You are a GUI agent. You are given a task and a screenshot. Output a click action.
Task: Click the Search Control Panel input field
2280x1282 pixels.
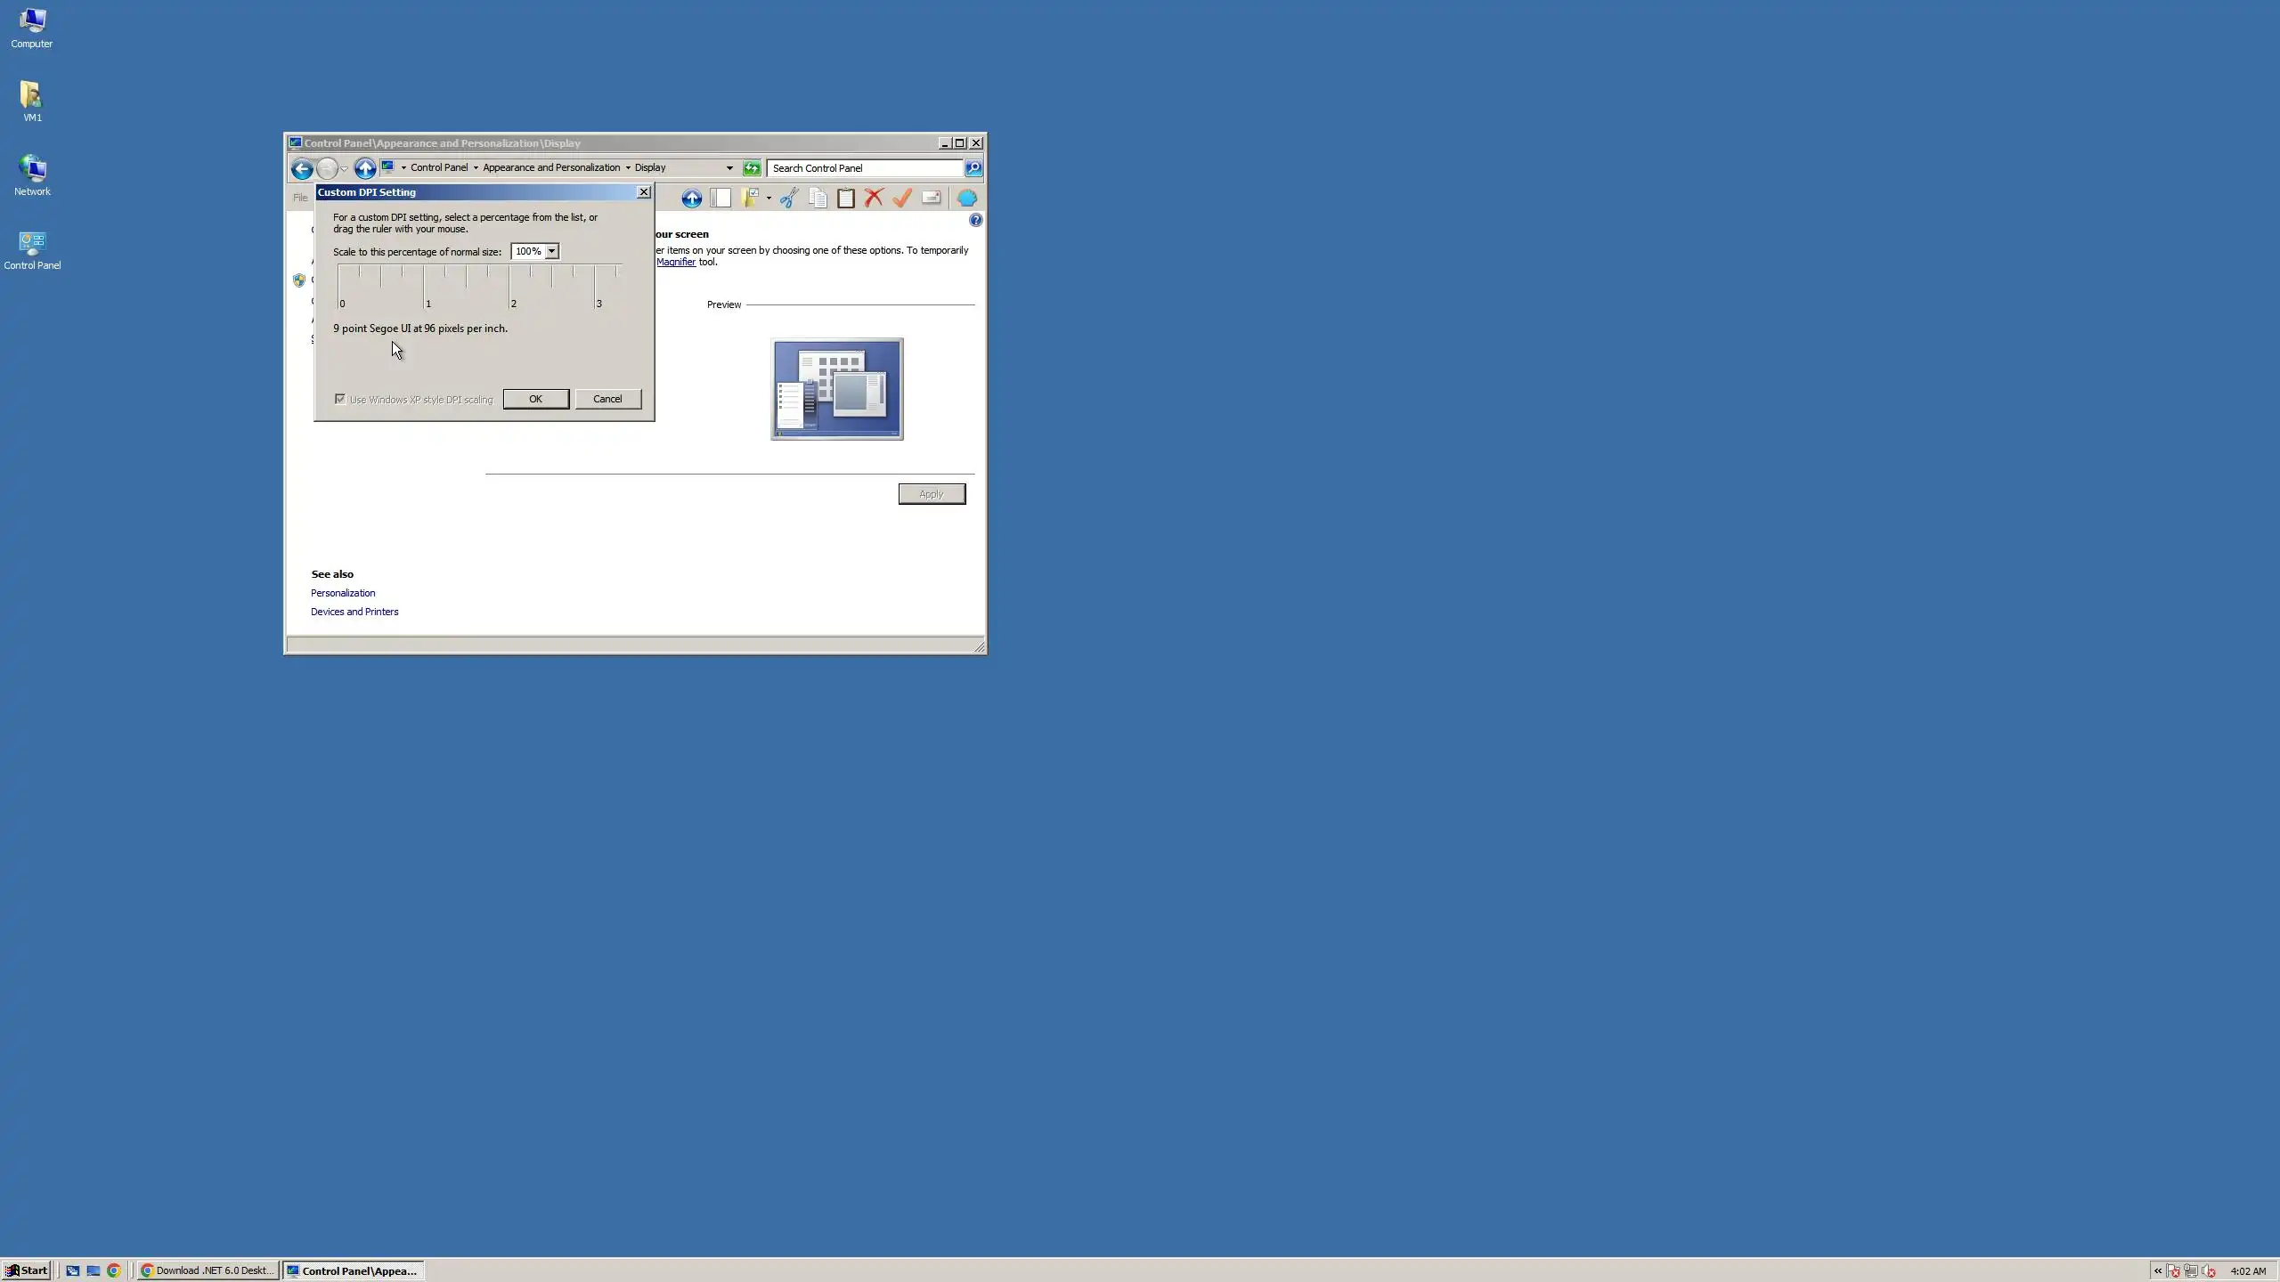tap(864, 168)
